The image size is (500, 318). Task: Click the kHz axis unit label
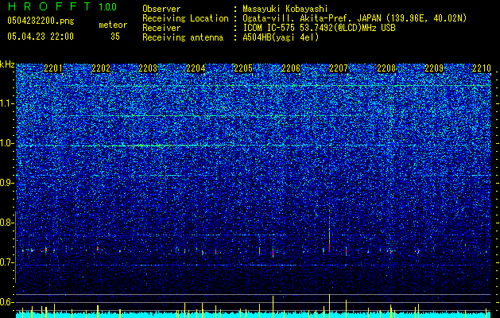(x=7, y=64)
